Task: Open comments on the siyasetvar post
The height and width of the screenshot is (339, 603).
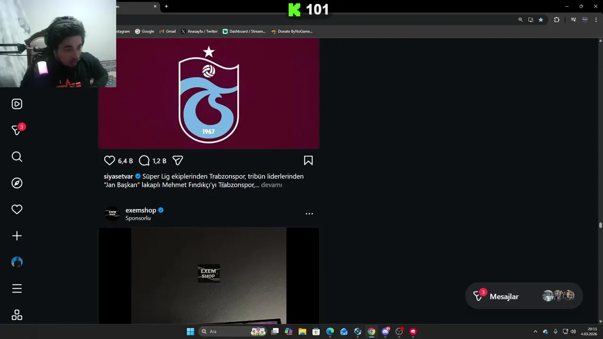Action: (144, 161)
